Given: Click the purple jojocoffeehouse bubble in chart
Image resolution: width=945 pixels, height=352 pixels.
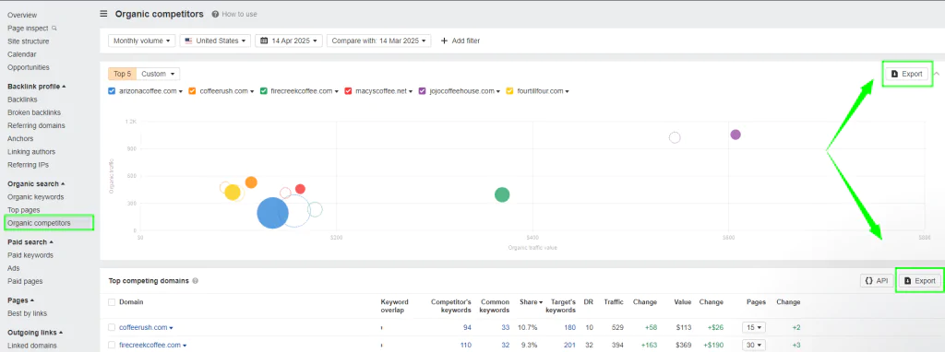Looking at the screenshot, I should tap(736, 135).
